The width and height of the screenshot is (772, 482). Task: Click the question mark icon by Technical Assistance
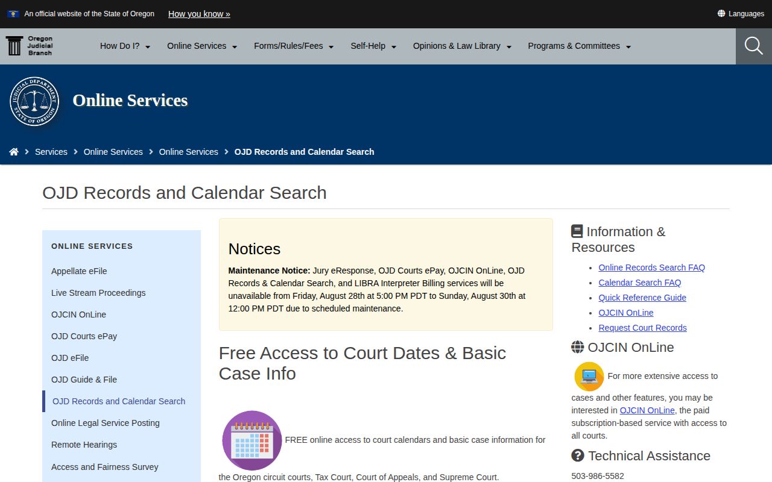click(578, 455)
